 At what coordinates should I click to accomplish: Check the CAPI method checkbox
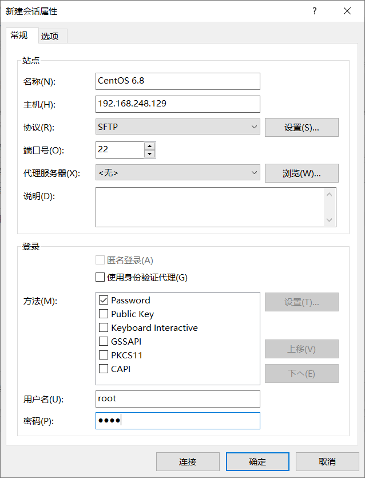coord(104,369)
